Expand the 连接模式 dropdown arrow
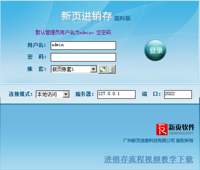The width and height of the screenshot is (200, 170). click(66, 94)
